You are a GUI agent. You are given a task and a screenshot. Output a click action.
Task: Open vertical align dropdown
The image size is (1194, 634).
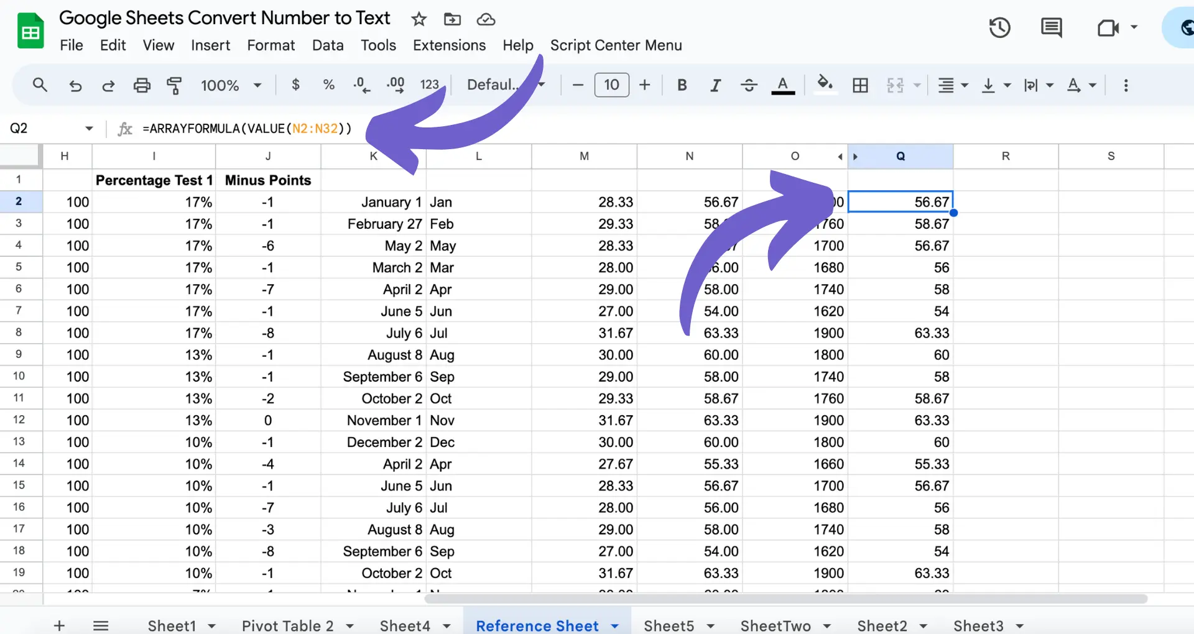(x=996, y=85)
